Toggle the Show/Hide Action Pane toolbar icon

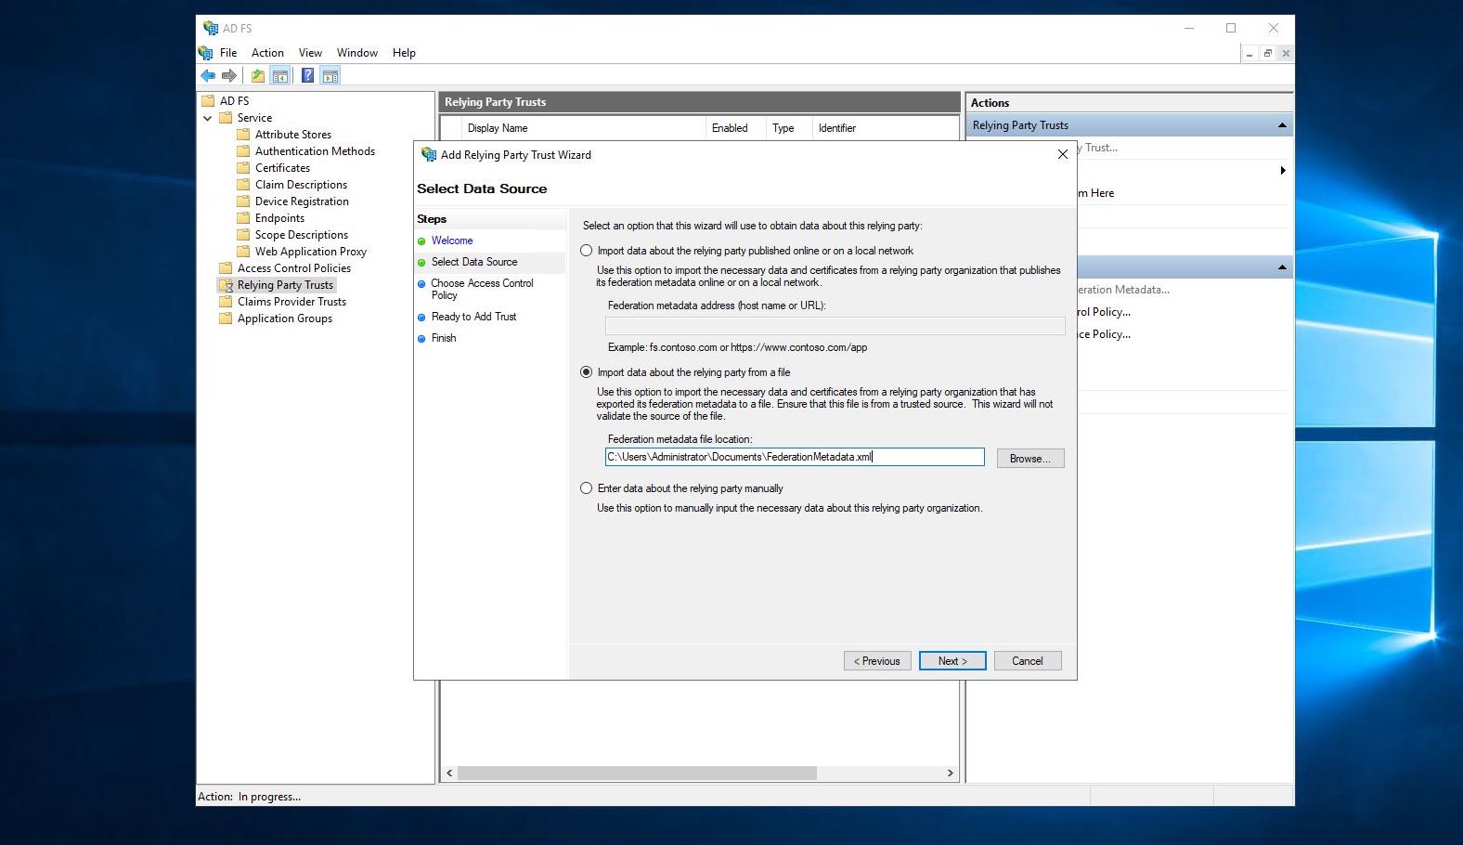[x=330, y=75]
